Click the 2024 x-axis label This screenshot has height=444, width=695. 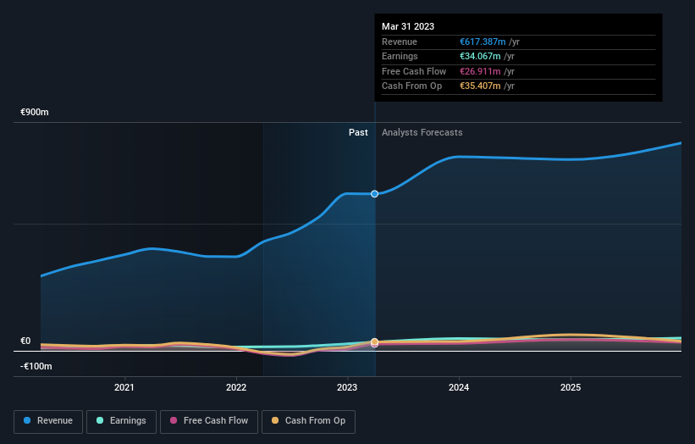[x=458, y=387]
